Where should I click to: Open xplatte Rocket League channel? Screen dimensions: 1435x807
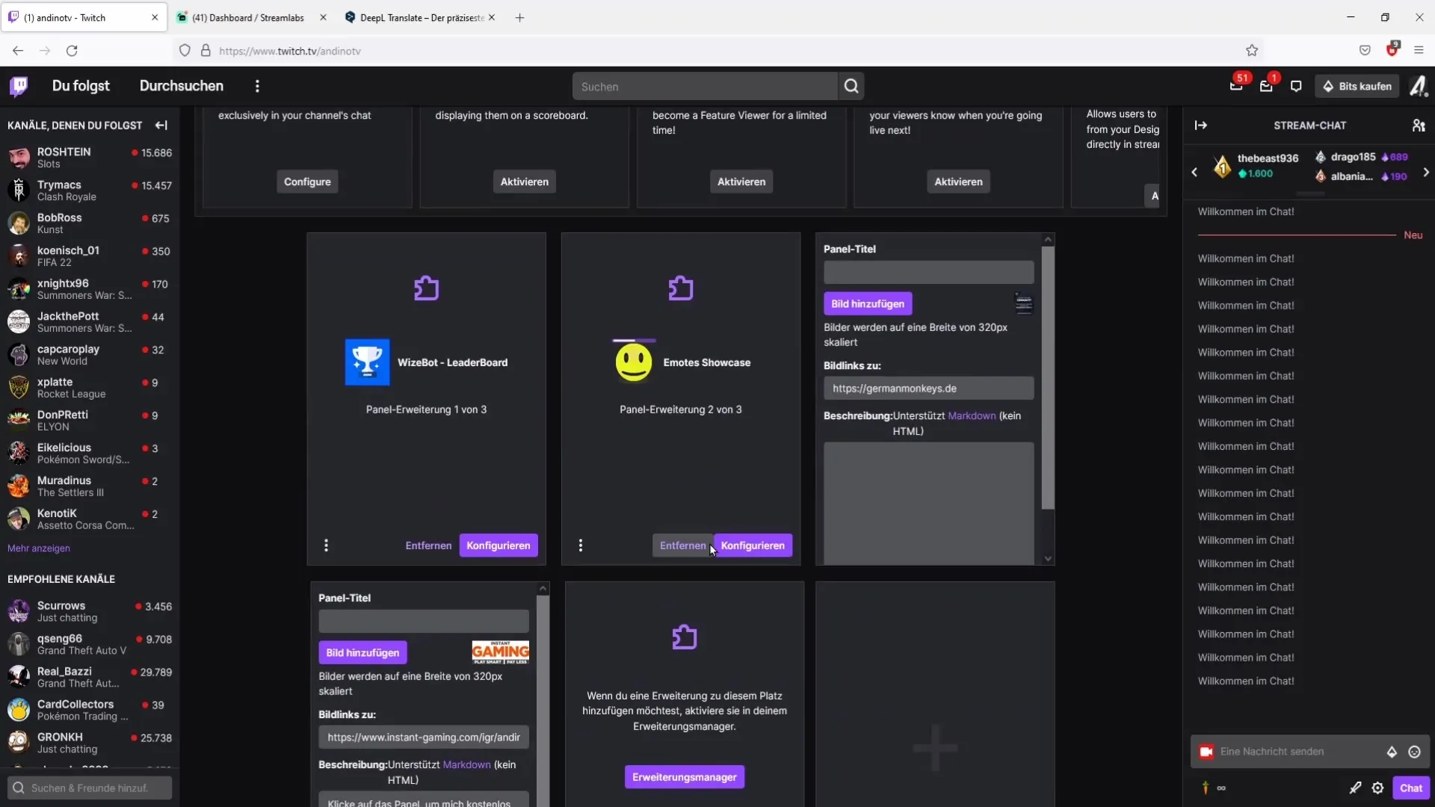(90, 388)
